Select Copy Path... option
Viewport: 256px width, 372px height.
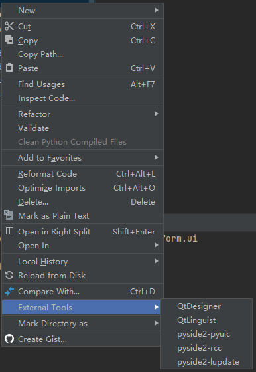82,54
